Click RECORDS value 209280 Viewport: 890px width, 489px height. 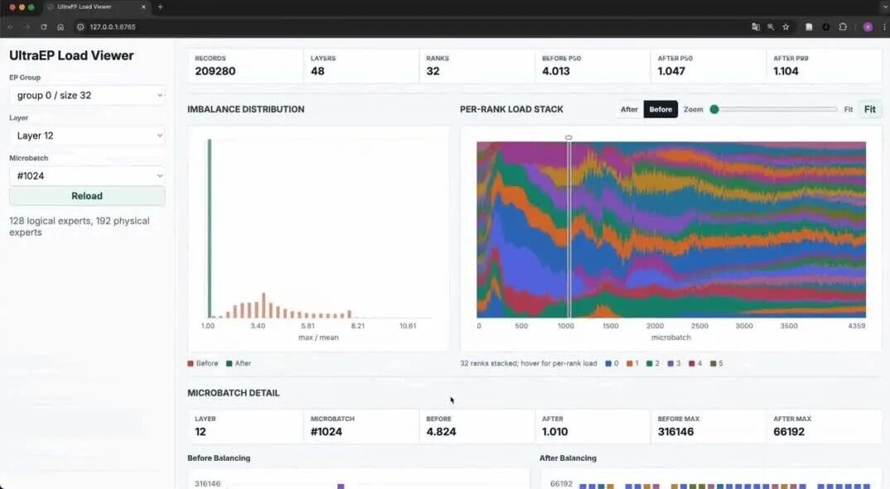click(x=215, y=71)
